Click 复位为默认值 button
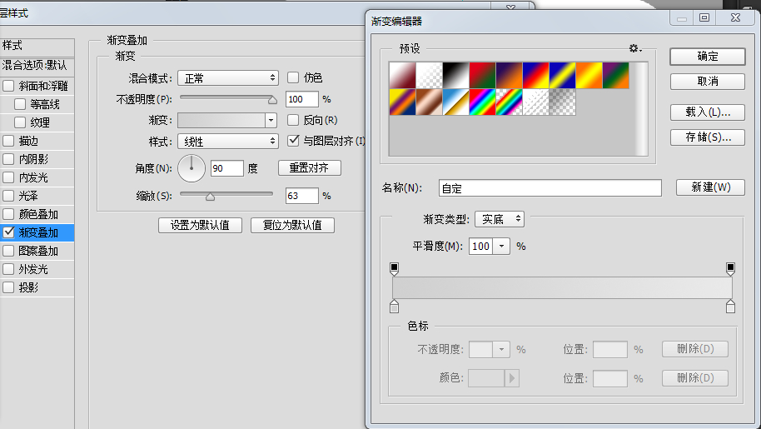Screen dimensions: 761x429 point(292,225)
